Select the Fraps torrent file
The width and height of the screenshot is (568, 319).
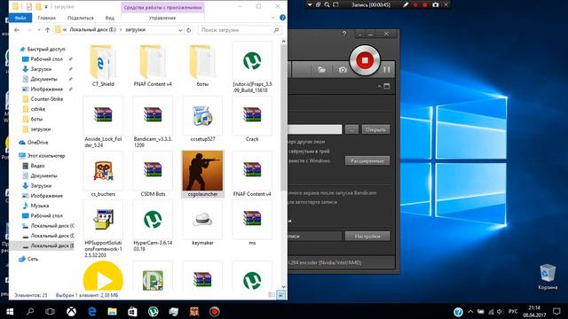point(252,67)
